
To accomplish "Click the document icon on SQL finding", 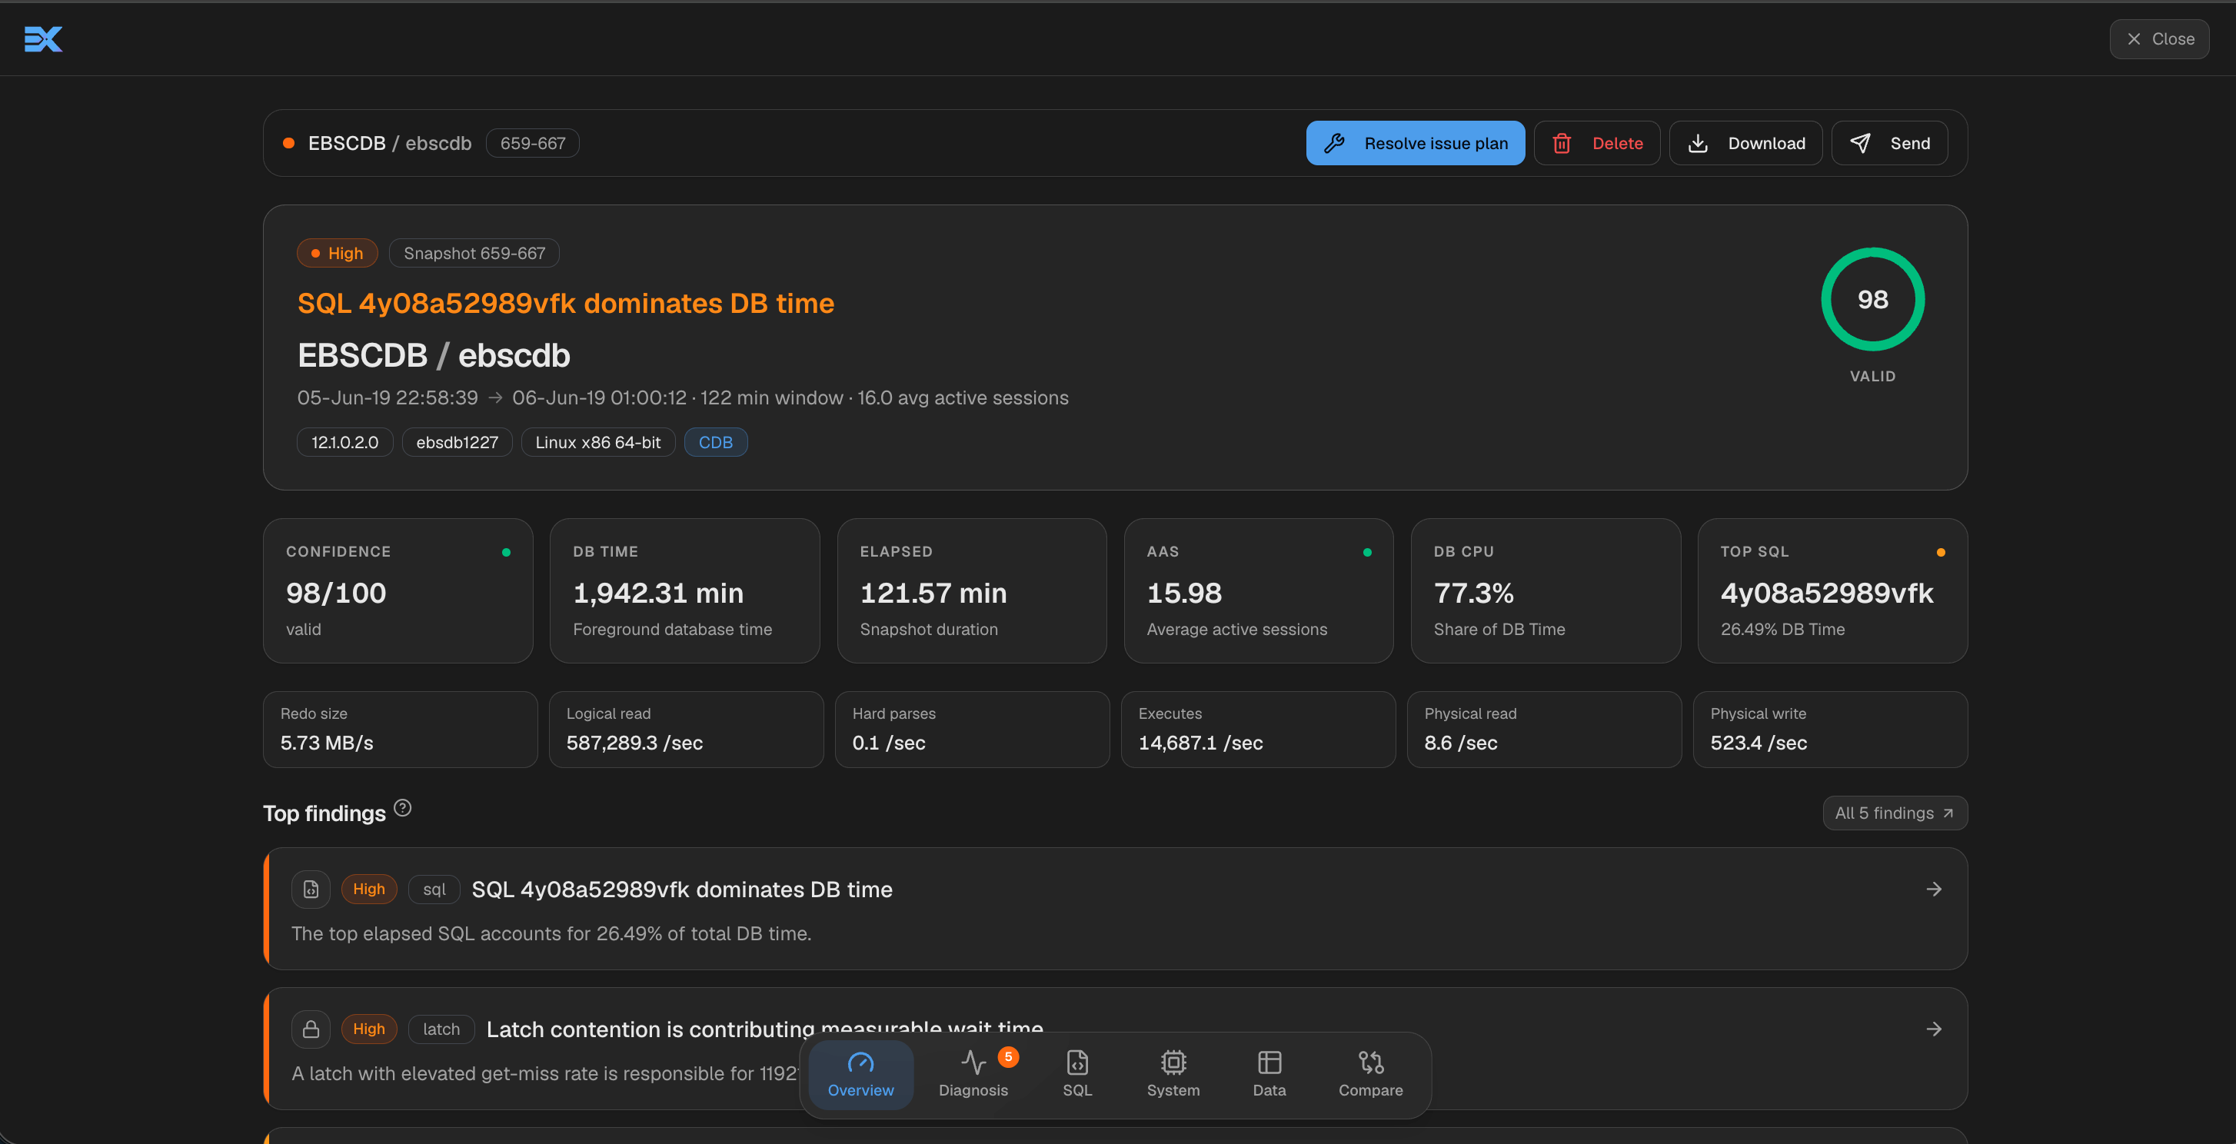I will click(x=311, y=889).
